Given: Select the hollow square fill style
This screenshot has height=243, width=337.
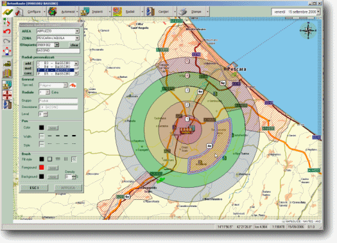Looking at the screenshot, I should click(49, 159).
